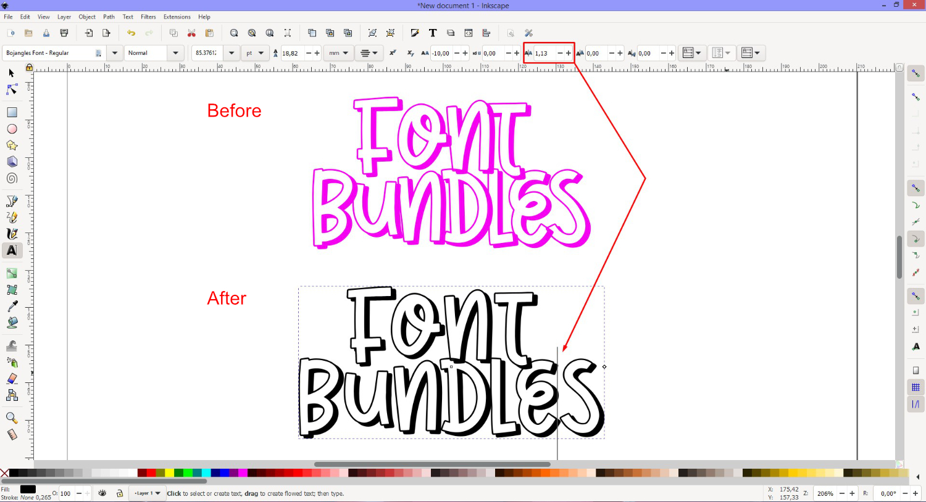Screen dimensions: 926x502
Task: Open the text direction dropdown
Action: 751,53
